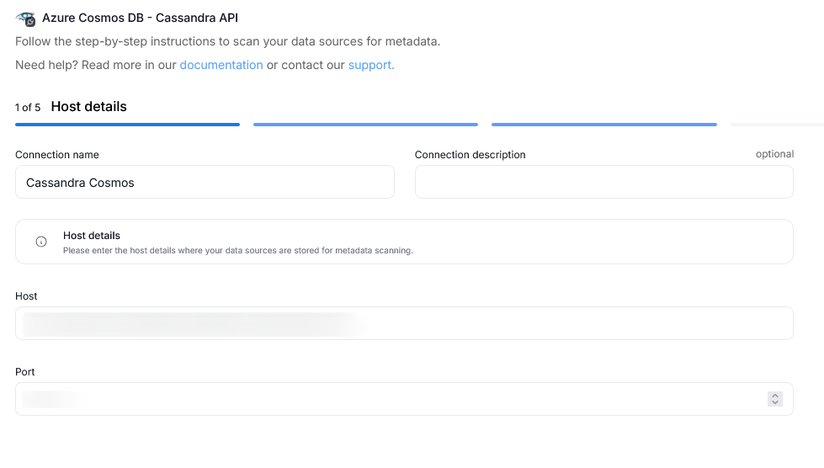Click the 'Port' field label
Image resolution: width=824 pixels, height=468 pixels.
(24, 372)
